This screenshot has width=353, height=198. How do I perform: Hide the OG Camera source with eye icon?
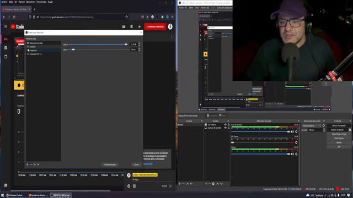click(x=226, y=125)
